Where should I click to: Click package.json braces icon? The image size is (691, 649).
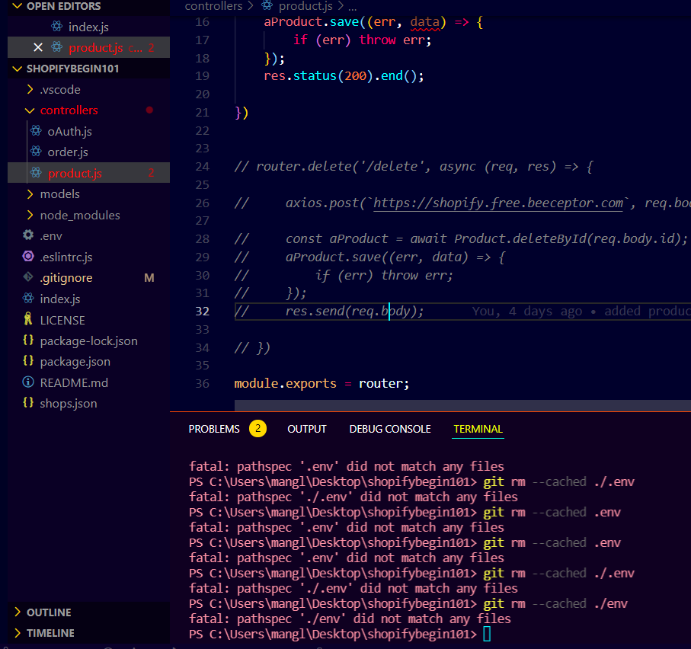28,361
